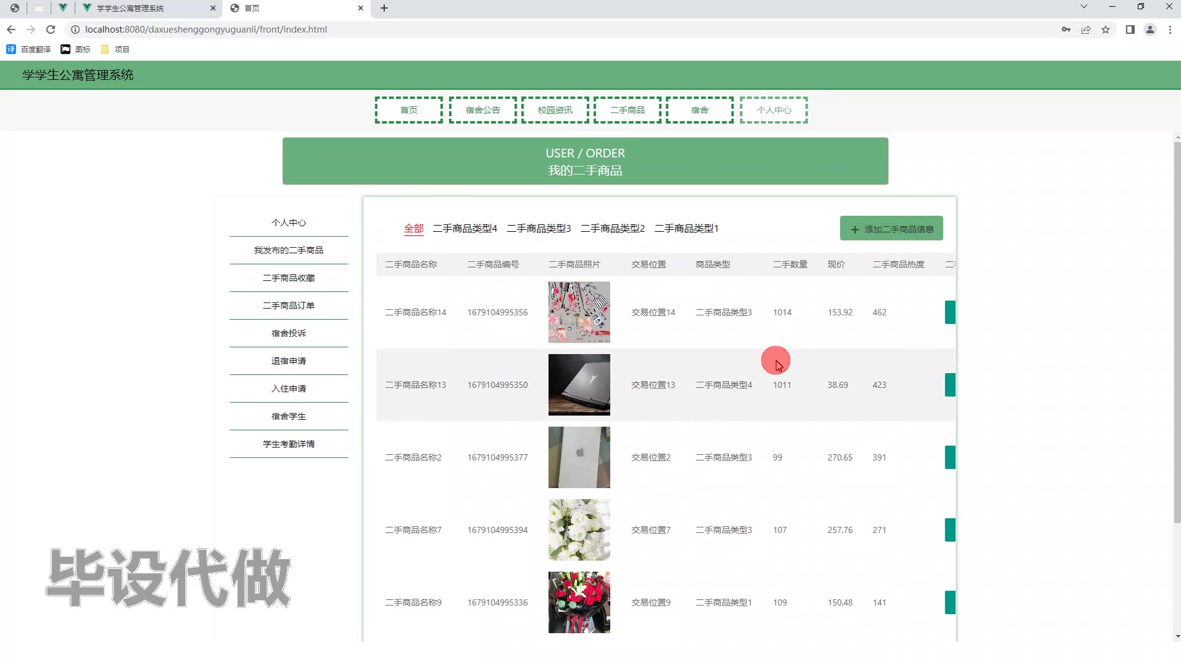
Task: Expand the tab search dropdown arrow
Action: (1084, 7)
